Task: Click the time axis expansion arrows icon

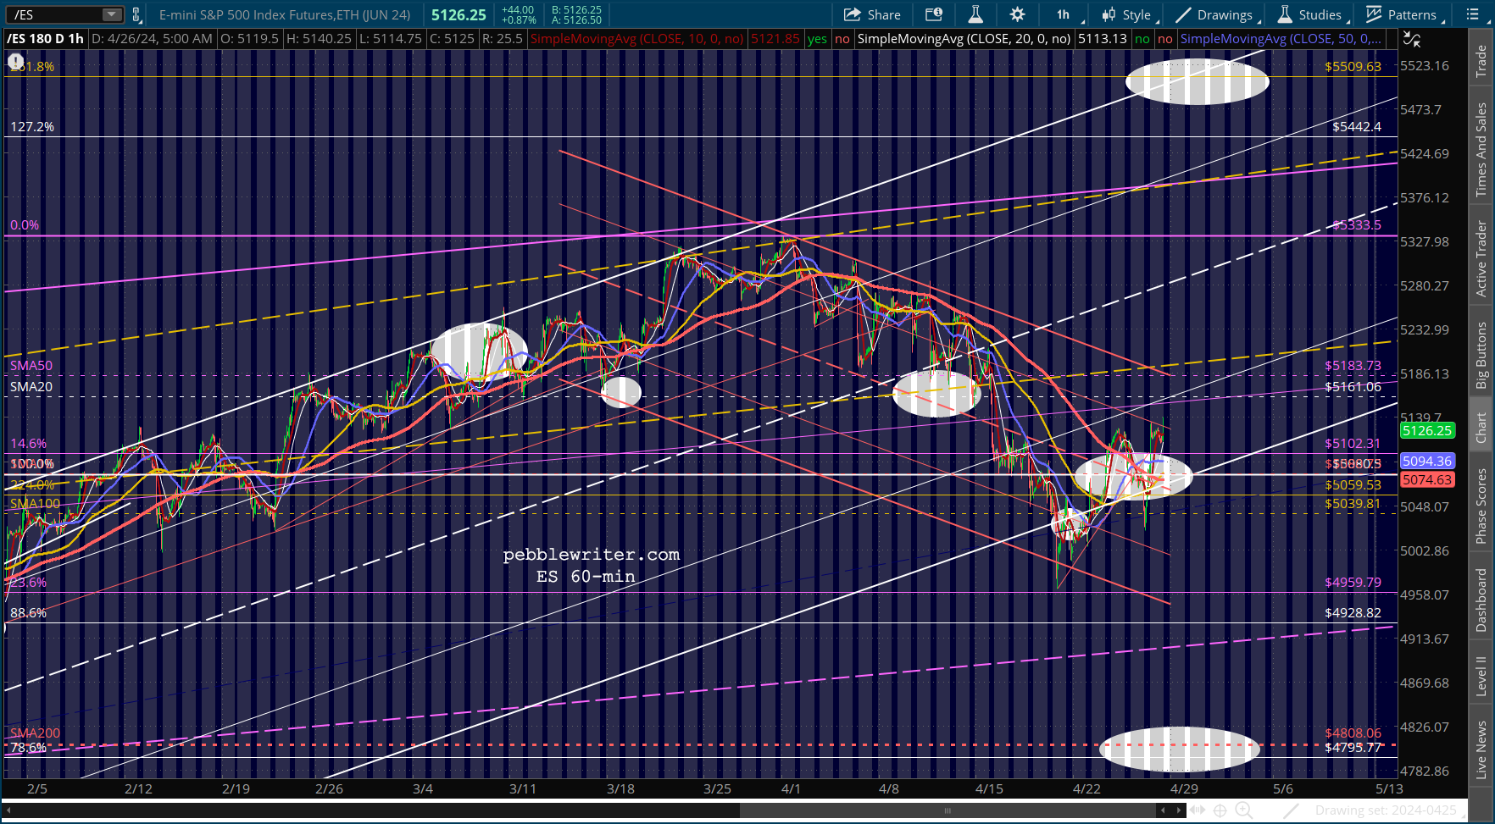Action: tap(1199, 810)
